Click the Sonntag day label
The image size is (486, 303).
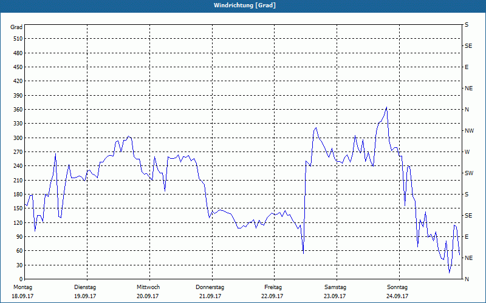pos(397,287)
